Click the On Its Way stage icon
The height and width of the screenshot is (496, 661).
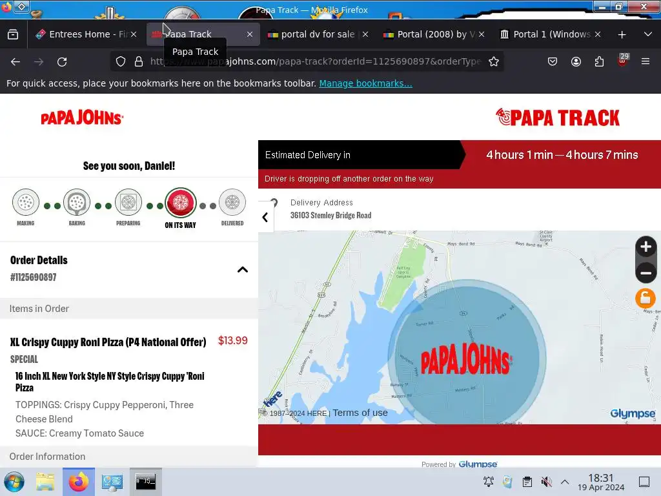(x=181, y=202)
